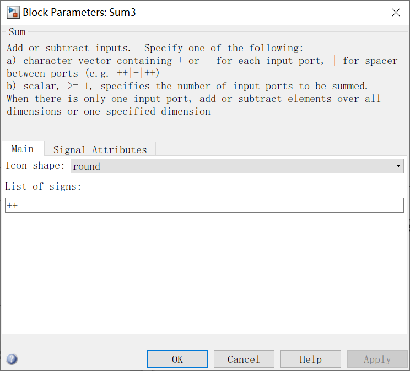This screenshot has width=410, height=371.
Task: Click the Icon shape label
Action: [35, 165]
